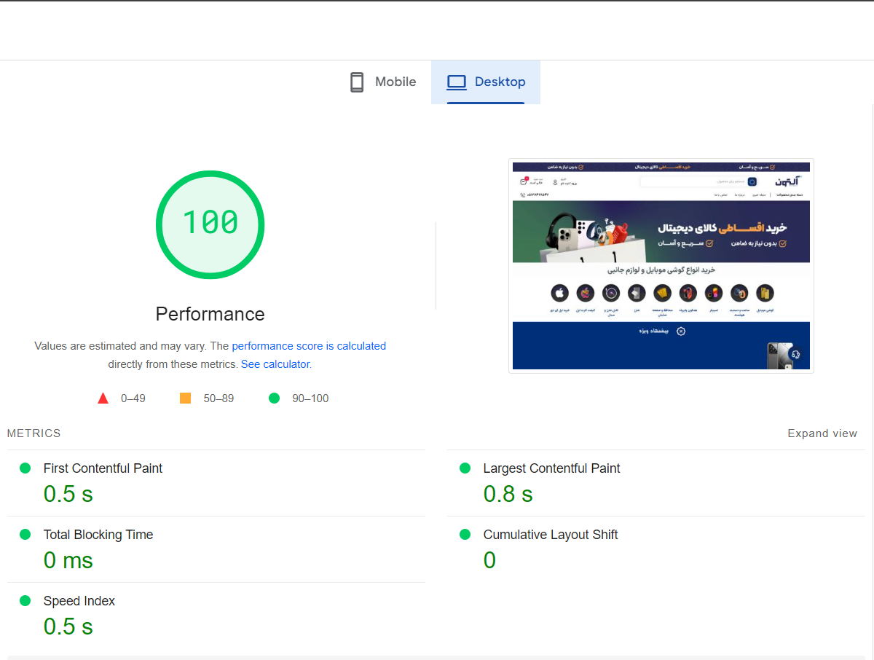Click the red triangle 0–49 legend icon

(x=103, y=398)
